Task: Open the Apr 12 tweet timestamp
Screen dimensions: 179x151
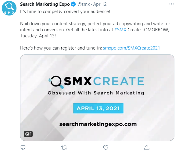Action: coord(100,4)
